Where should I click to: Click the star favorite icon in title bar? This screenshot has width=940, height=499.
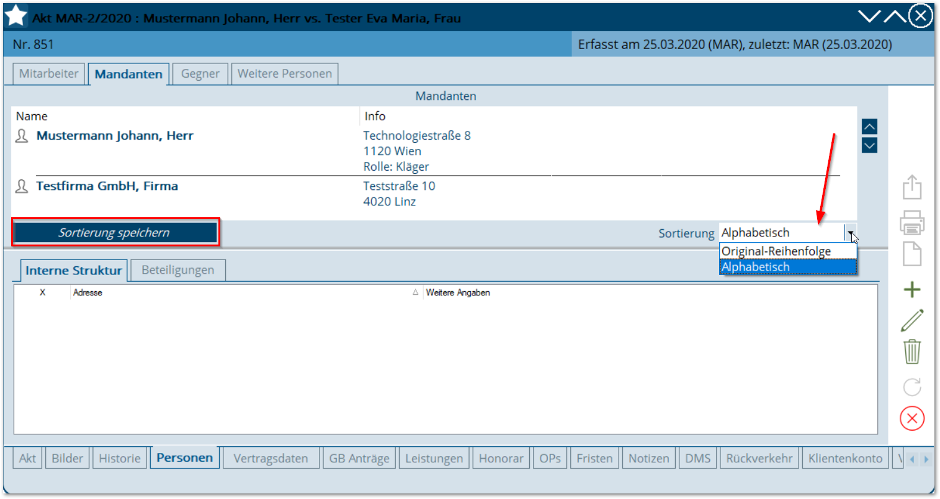point(16,16)
